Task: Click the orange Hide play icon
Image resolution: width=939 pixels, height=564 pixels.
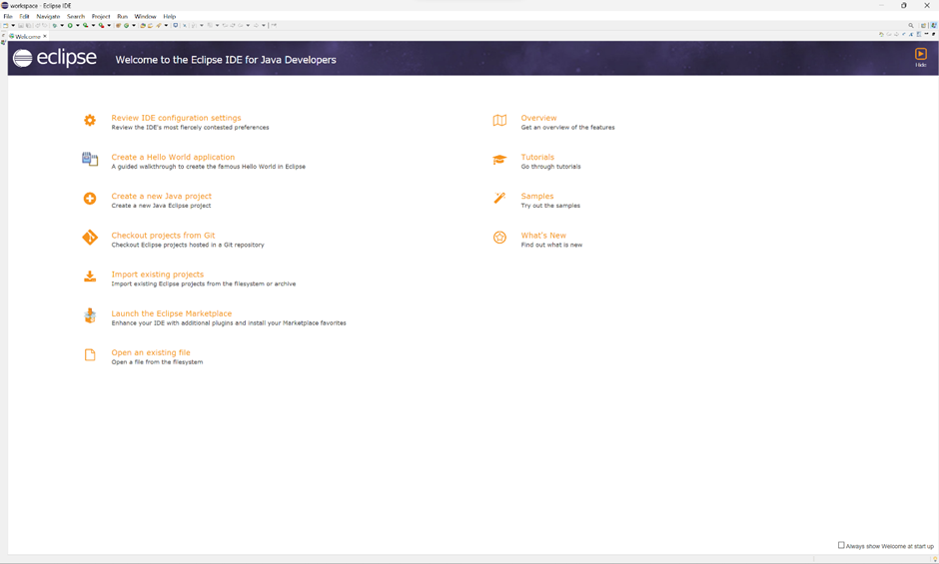Action: point(920,54)
